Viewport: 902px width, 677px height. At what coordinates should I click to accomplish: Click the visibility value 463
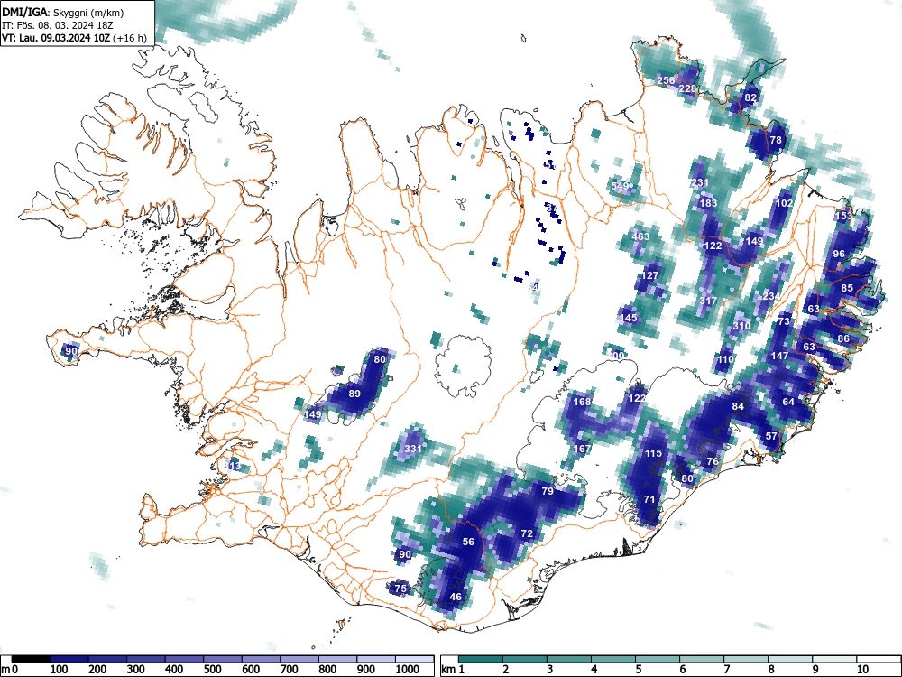coord(640,236)
